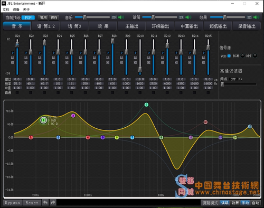Switch to the 话筒3 tab

[74, 26]
